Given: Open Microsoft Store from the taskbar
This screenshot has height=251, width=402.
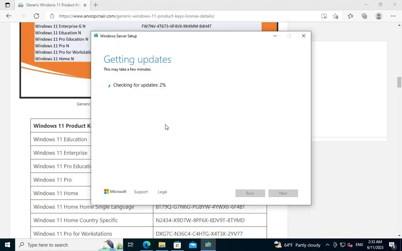Looking at the screenshot, I should pos(177,245).
